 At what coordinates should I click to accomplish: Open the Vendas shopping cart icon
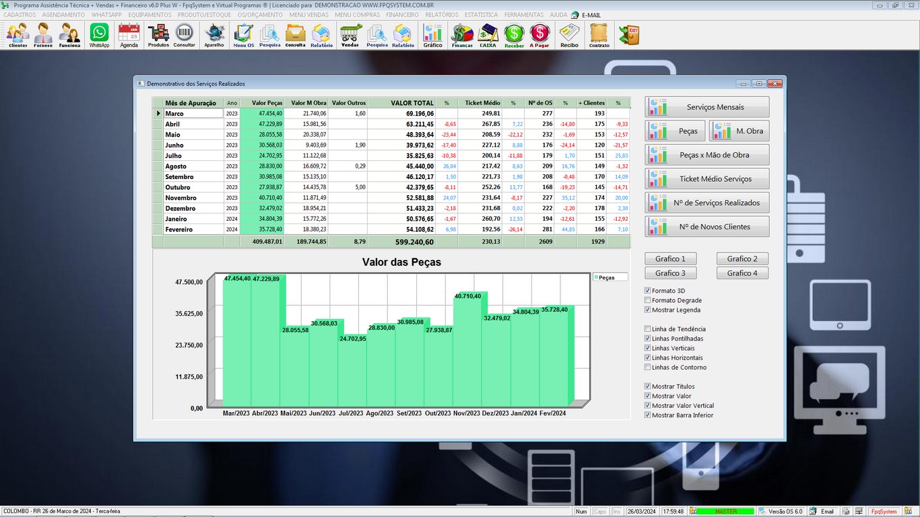coord(350,35)
